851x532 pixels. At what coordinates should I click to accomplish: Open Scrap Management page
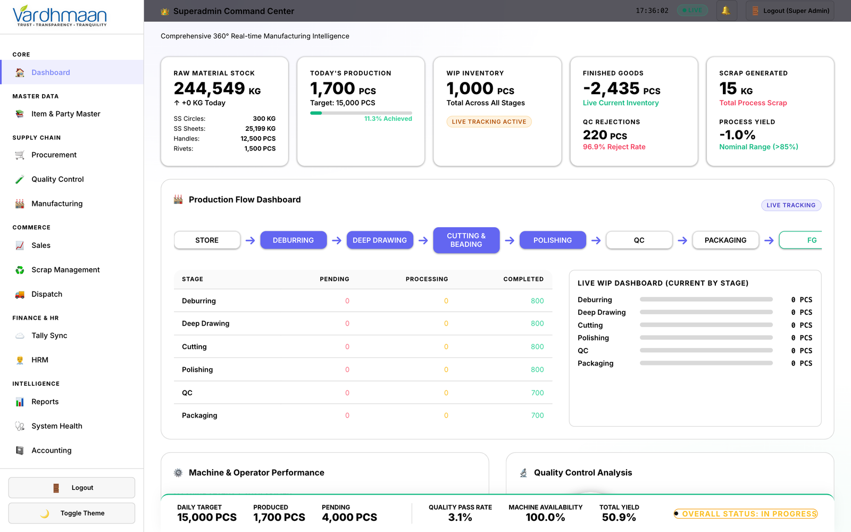72,270
